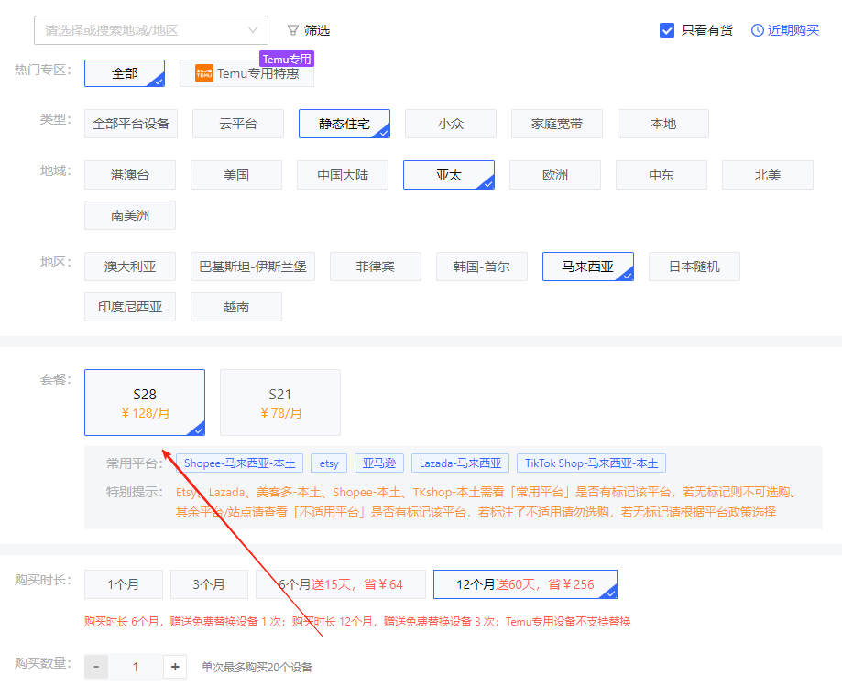842x686 pixels.
Task: Choose 菲律宾 as the area
Action: tap(376, 267)
